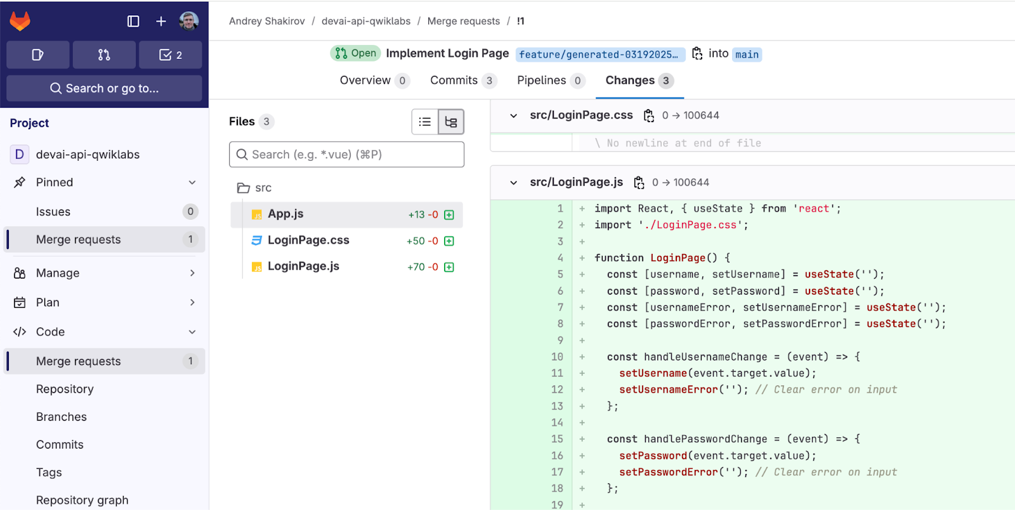Switch file browser to list view
This screenshot has height=510, width=1015.
coord(425,122)
